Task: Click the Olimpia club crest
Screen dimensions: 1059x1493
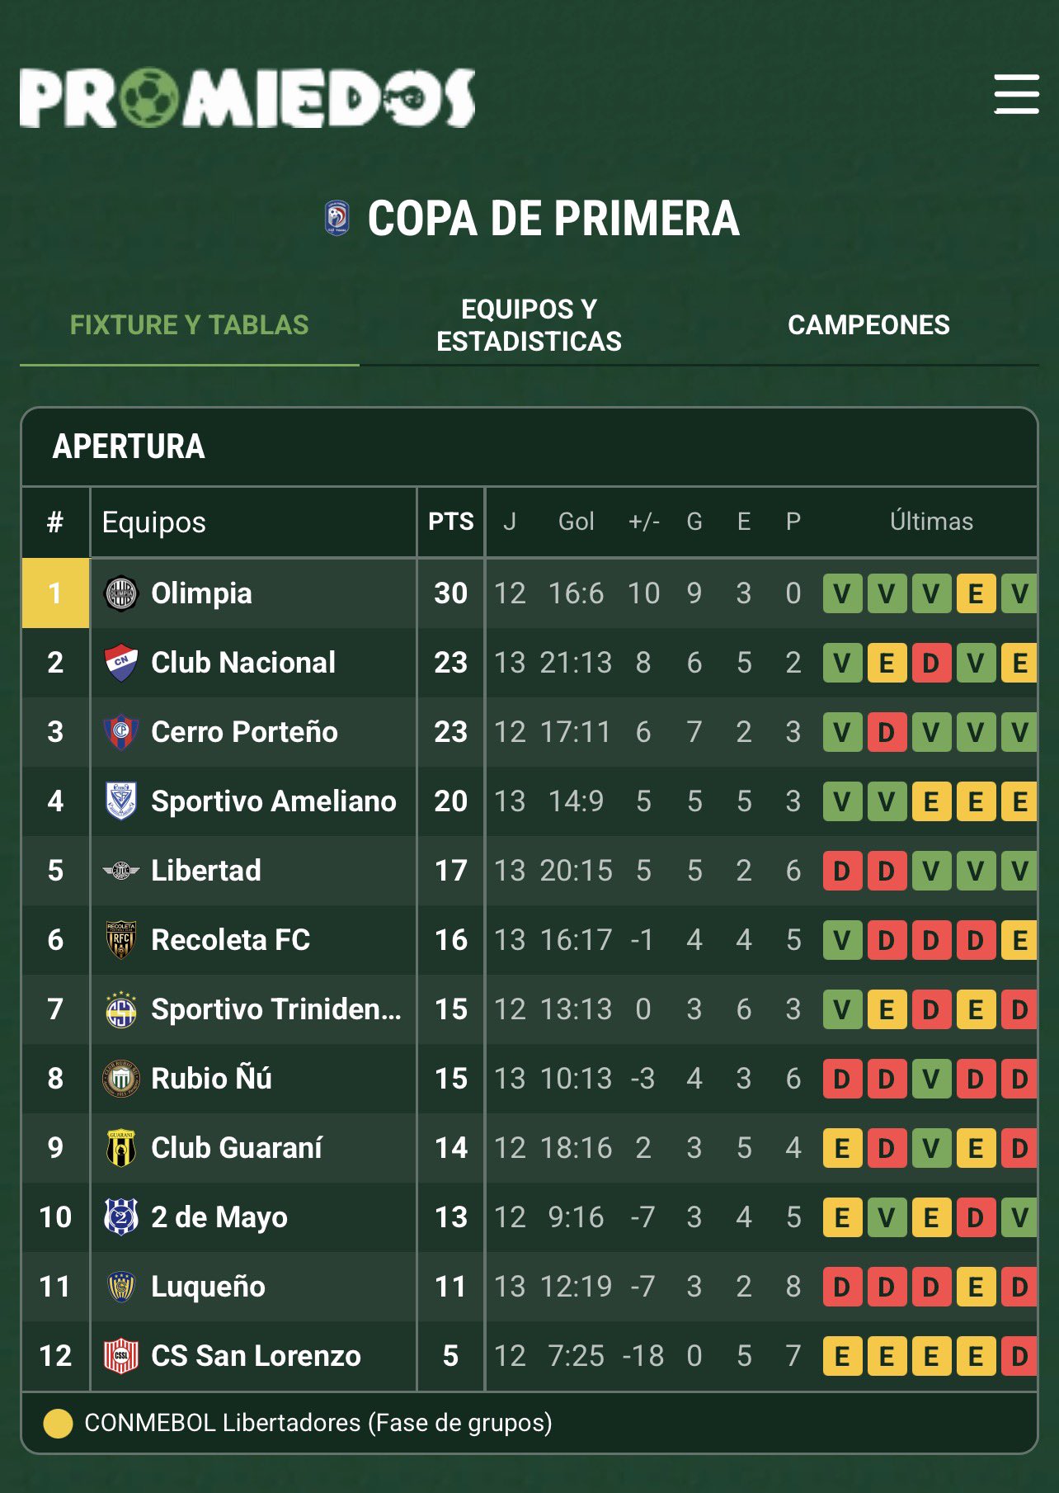Action: point(121,593)
